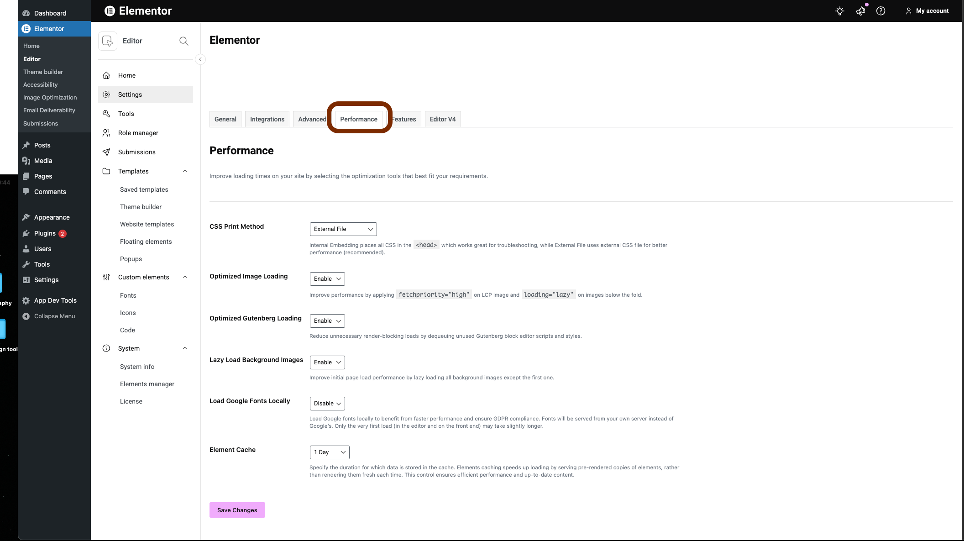Image resolution: width=964 pixels, height=541 pixels.
Task: Collapse the Editor sidebar with arrow button
Action: [200, 59]
